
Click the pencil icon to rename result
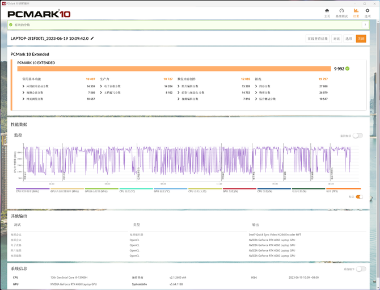point(92,39)
